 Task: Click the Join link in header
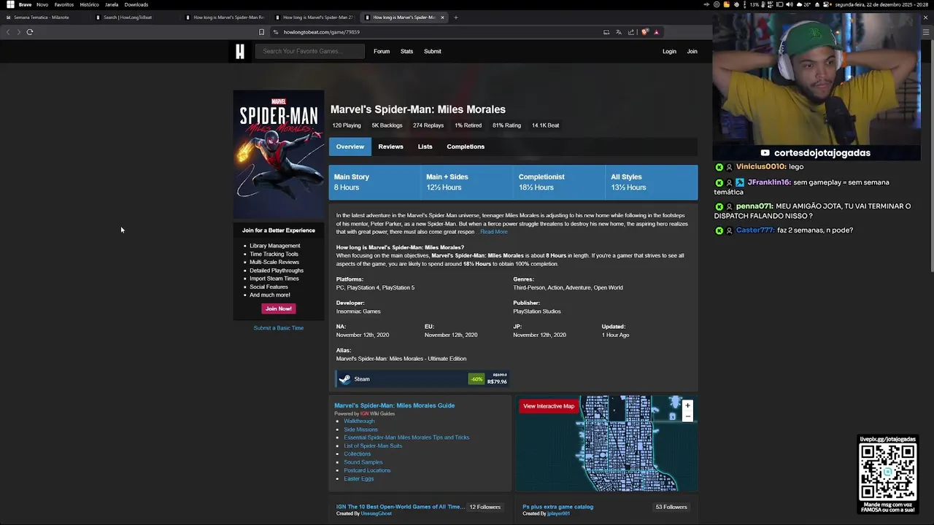692,51
